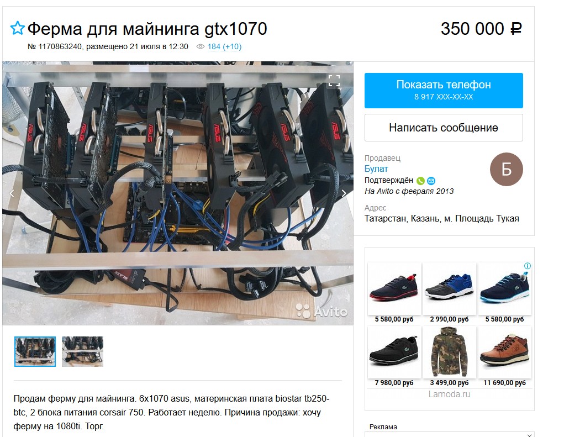Open brown boots ad 11 690,00 руб
The width and height of the screenshot is (564, 437).
pos(504,356)
